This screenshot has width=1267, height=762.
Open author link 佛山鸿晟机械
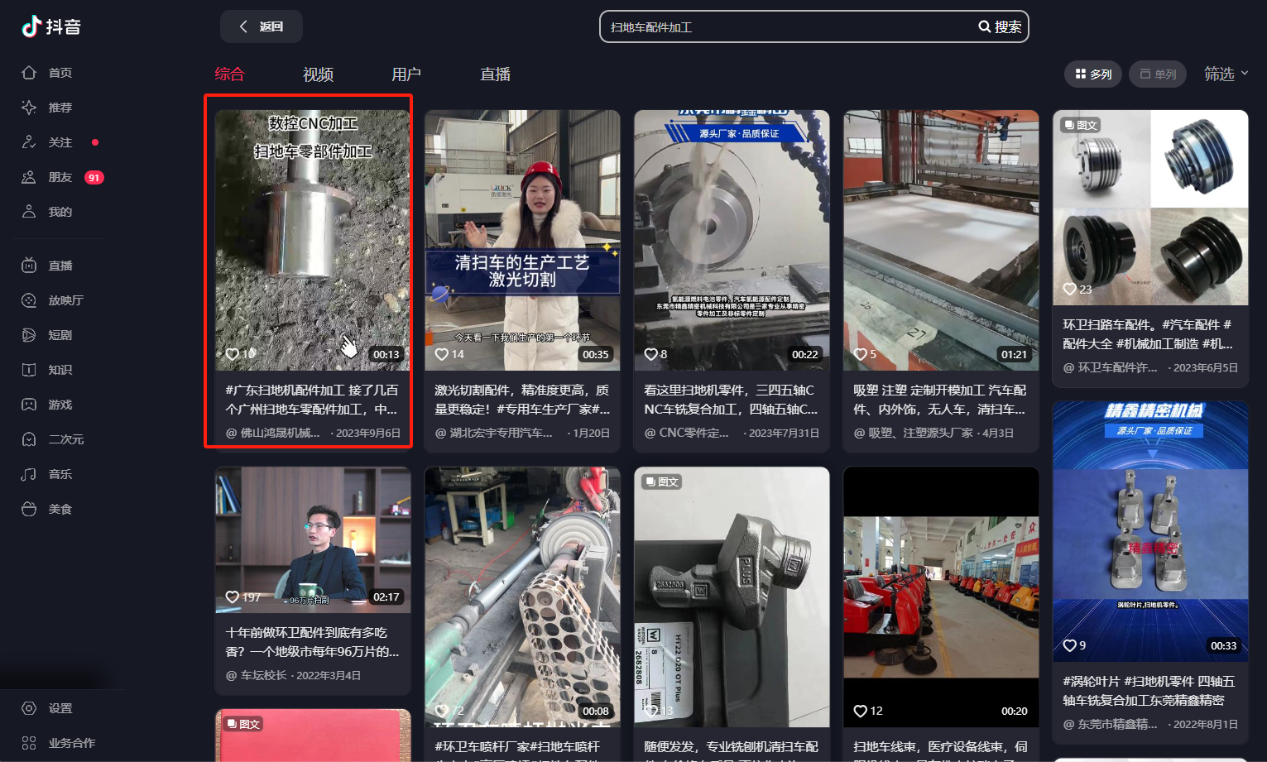click(x=278, y=433)
